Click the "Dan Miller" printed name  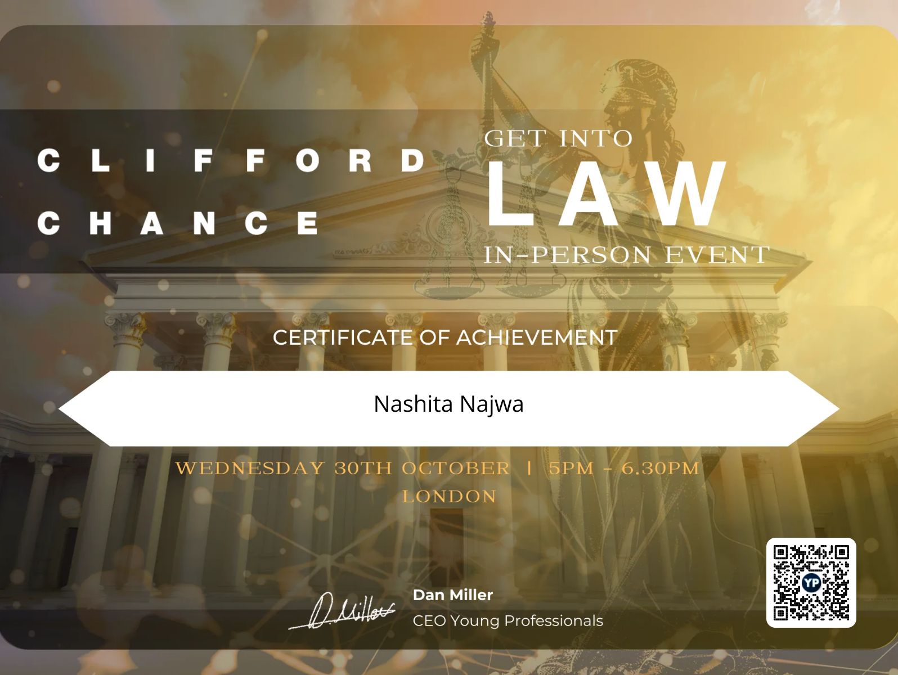coord(453,595)
